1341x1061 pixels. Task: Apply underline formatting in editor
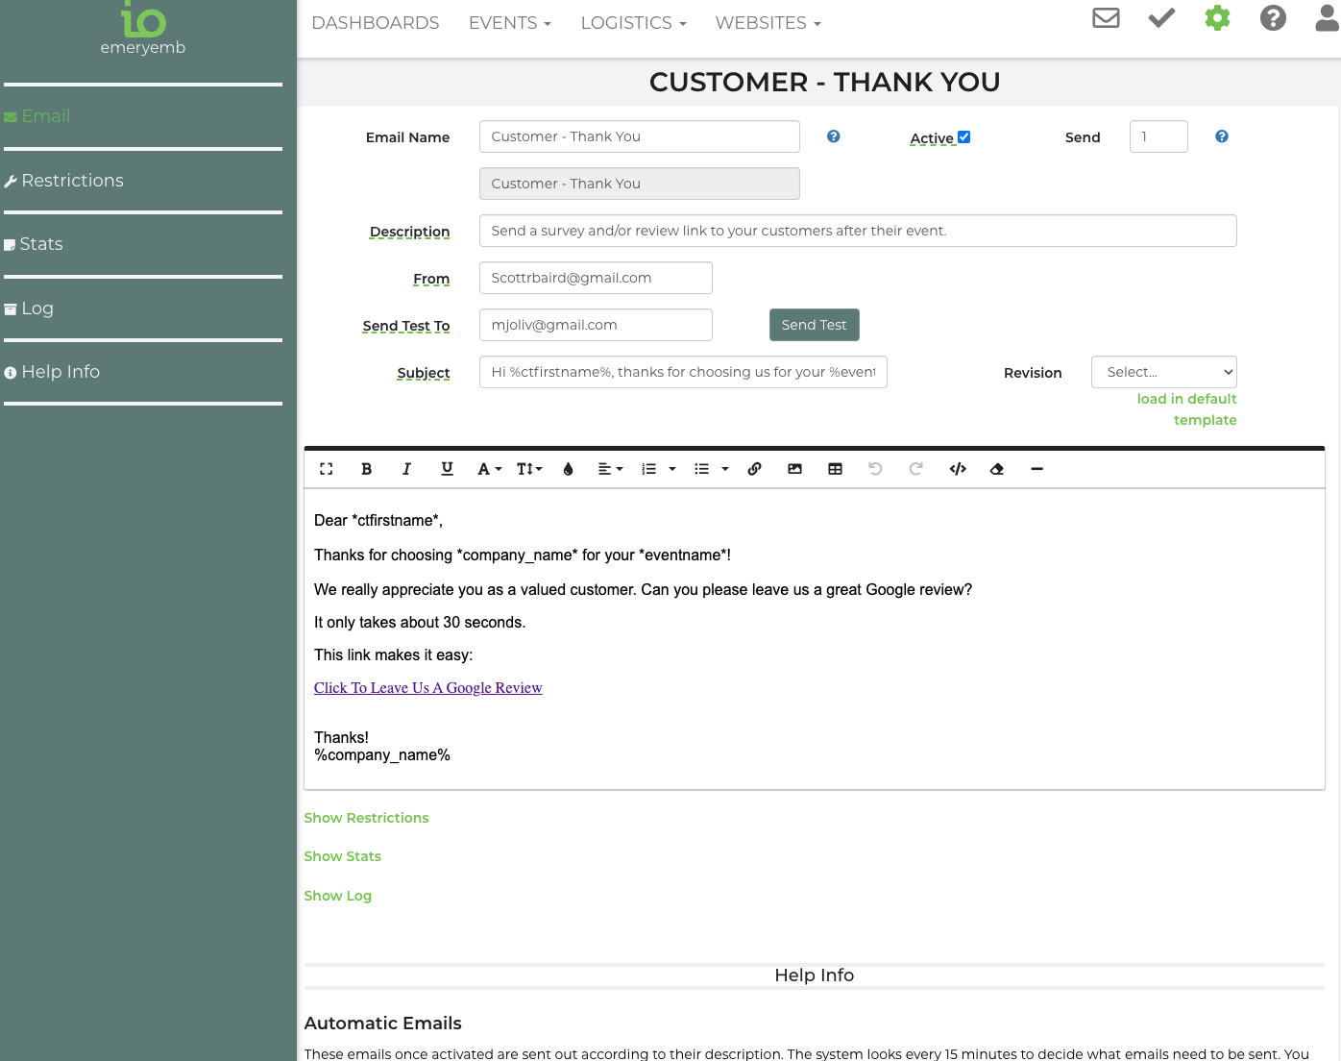[x=447, y=469]
